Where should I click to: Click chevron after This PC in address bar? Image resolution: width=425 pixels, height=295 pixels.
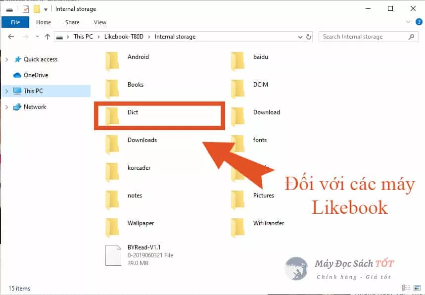pyautogui.click(x=98, y=37)
